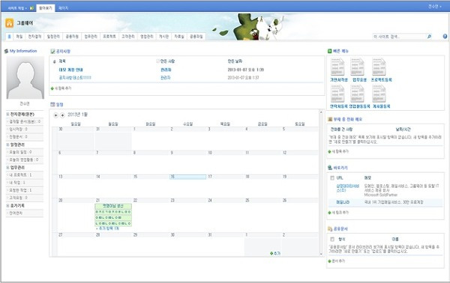Screen dimensions: 450x283
Task: Open the 프로젝트 navigation tab
Action: [109, 37]
